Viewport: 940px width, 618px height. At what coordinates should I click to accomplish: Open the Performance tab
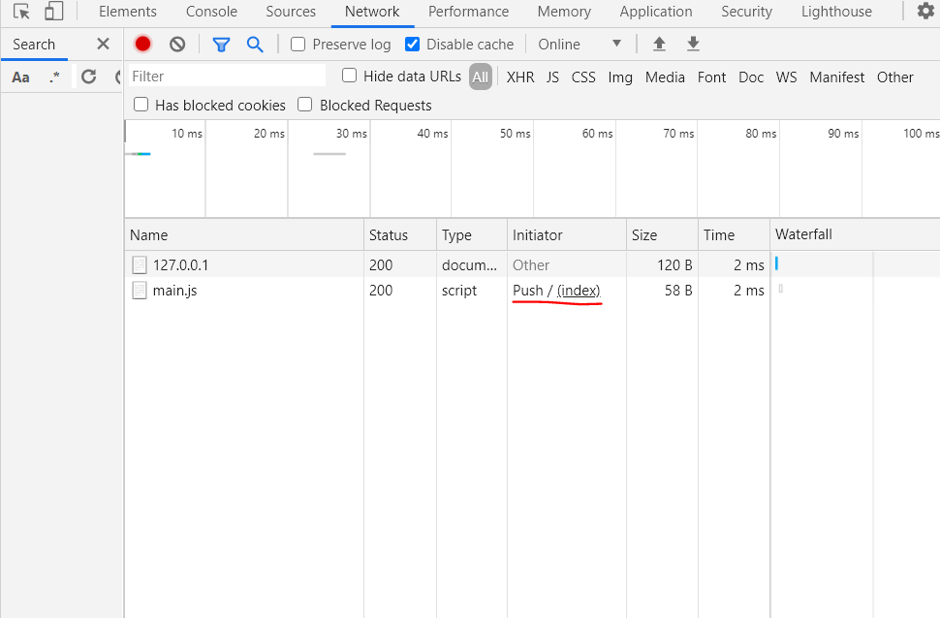(x=468, y=12)
